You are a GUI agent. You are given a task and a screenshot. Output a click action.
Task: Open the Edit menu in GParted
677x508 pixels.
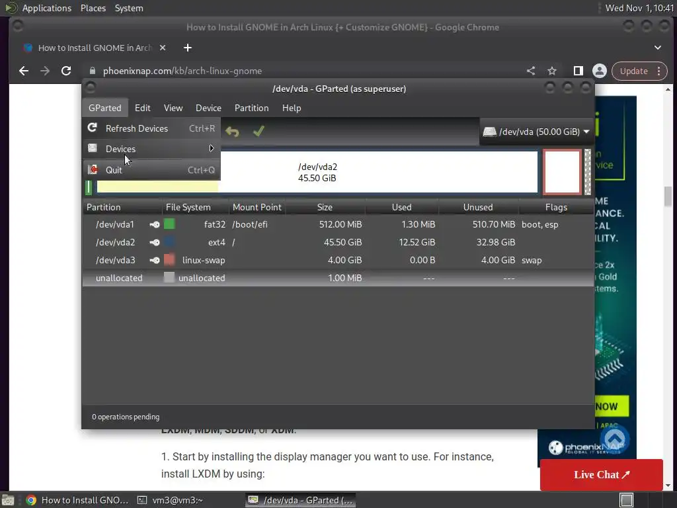coord(143,108)
